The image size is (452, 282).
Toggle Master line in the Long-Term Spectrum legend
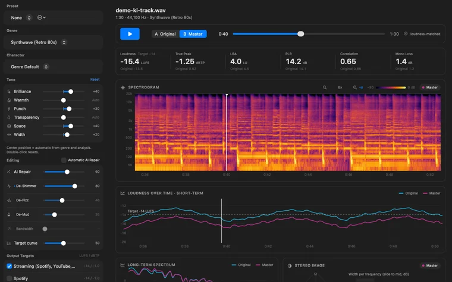(x=264, y=265)
